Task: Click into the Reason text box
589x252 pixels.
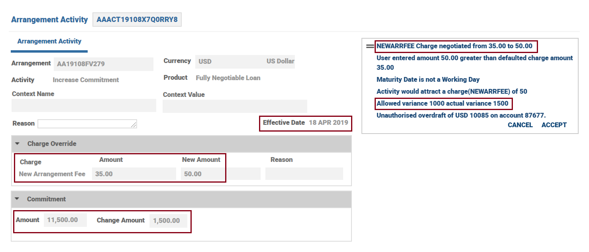Action: point(87,124)
